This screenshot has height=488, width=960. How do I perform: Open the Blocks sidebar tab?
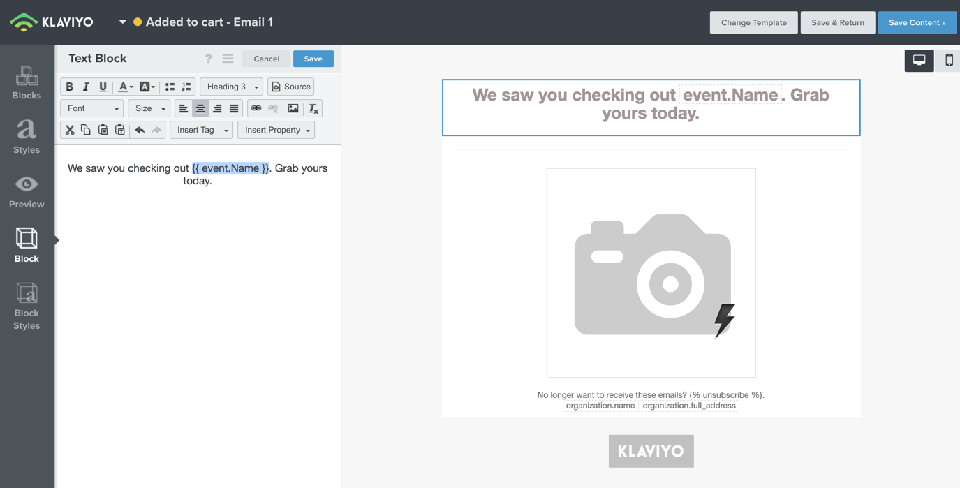(x=27, y=82)
